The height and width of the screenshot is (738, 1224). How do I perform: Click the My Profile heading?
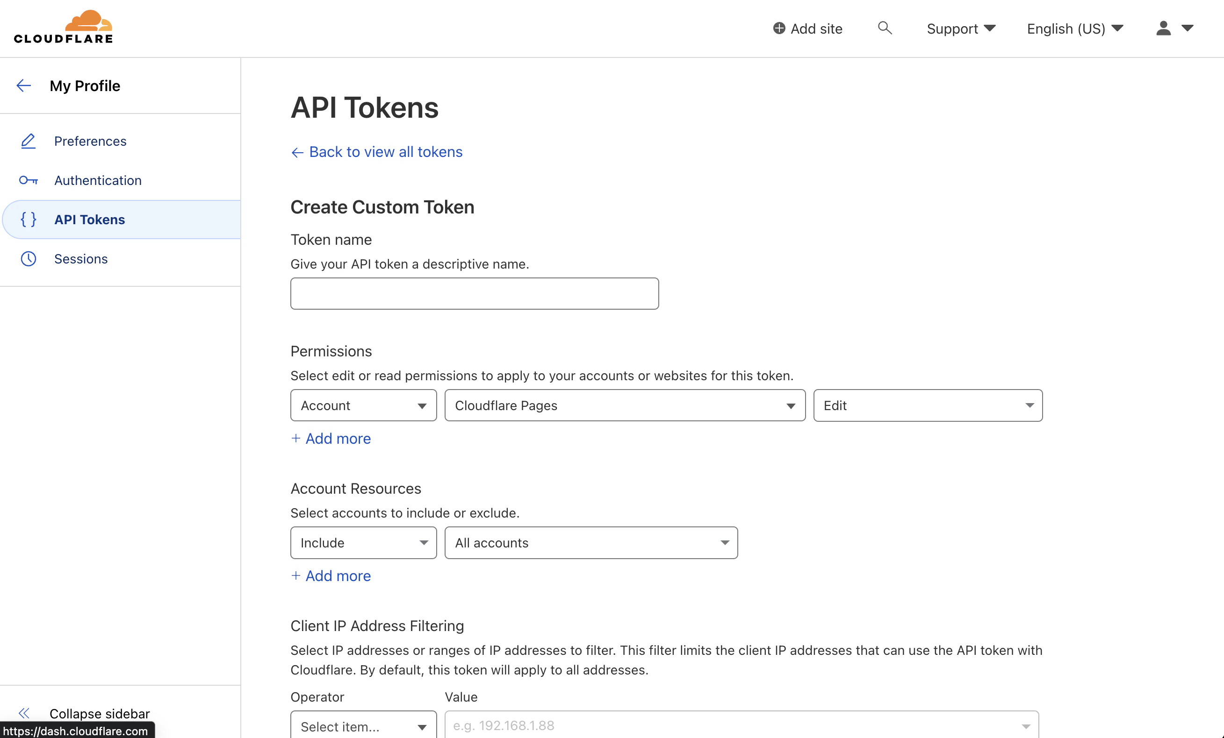point(85,86)
